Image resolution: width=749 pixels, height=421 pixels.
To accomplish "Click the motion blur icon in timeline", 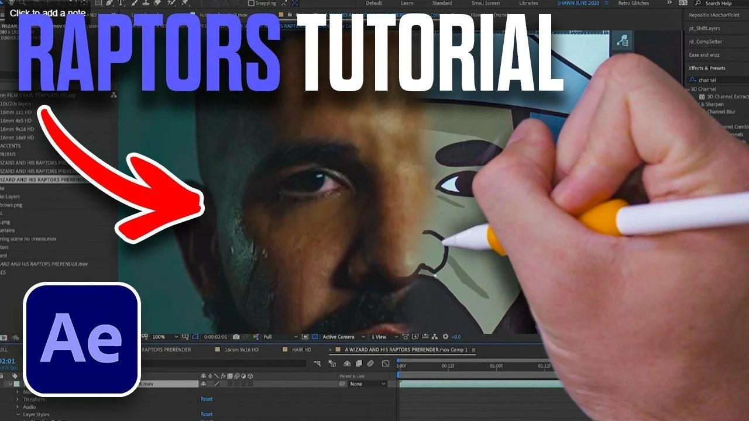I will coord(371,364).
